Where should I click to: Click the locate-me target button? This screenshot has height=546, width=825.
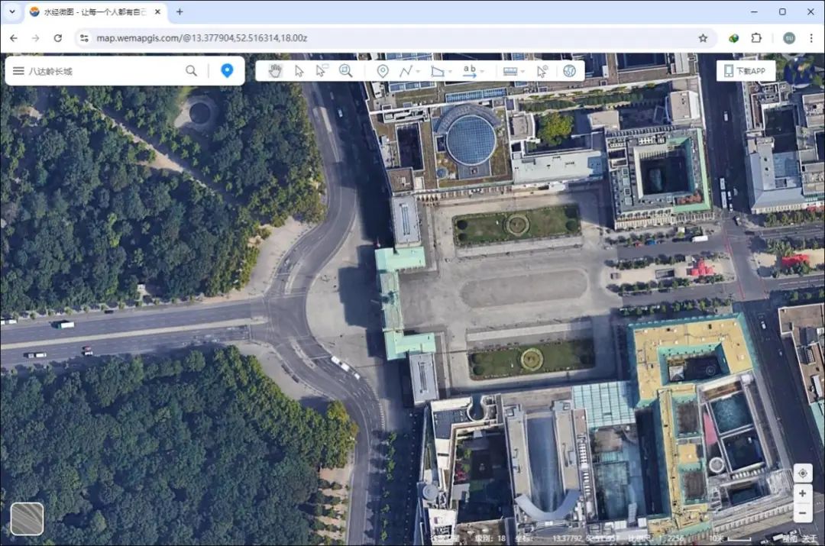802,473
